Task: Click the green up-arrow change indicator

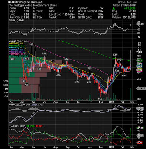Action: click(114, 9)
